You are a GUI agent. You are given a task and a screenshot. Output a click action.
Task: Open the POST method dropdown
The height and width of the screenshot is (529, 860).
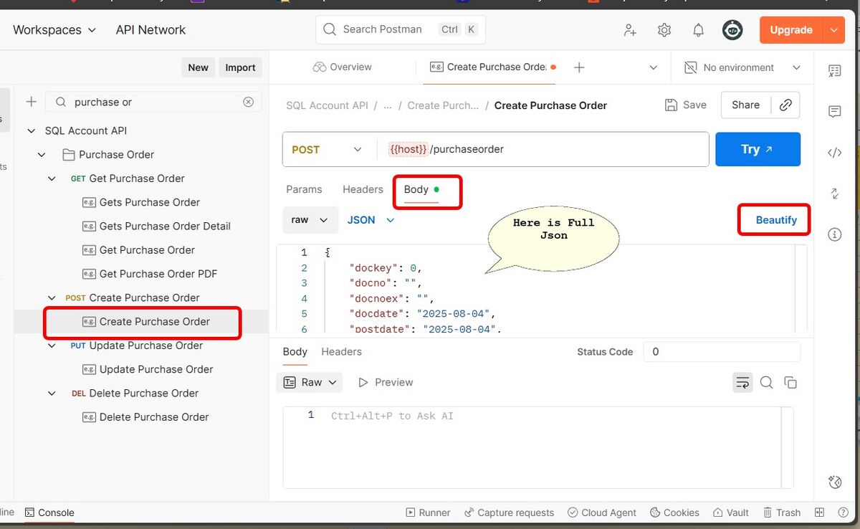pyautogui.click(x=327, y=150)
